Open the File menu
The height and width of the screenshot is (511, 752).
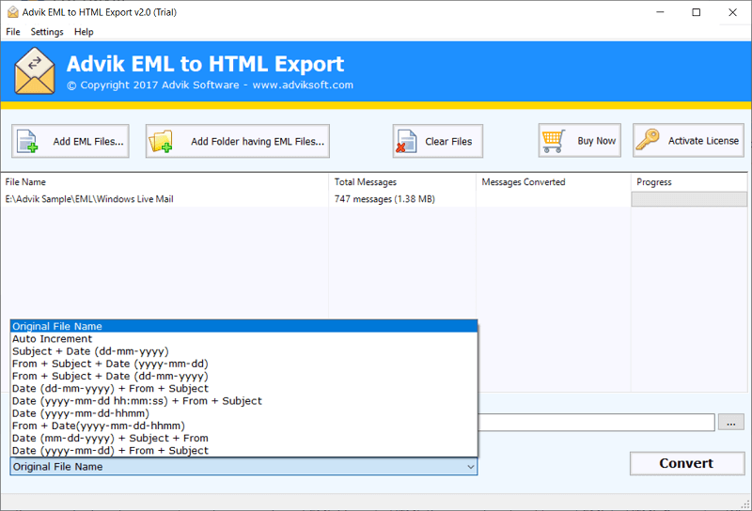click(x=13, y=32)
